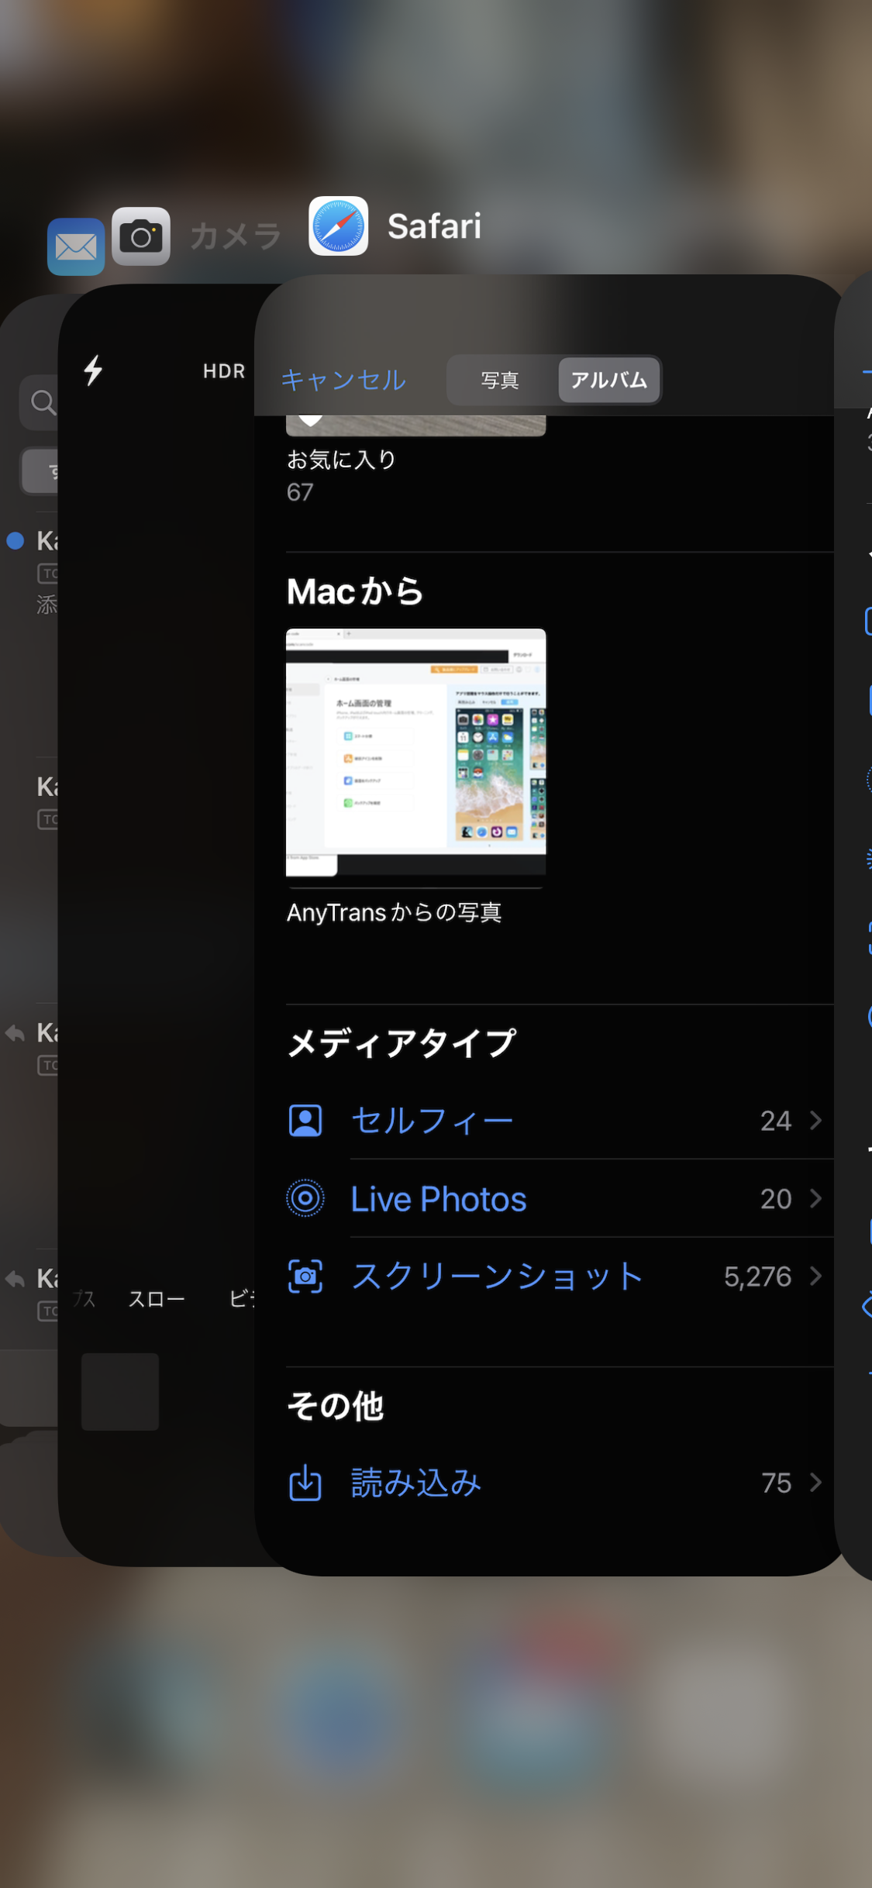Tap the 20 count beside Live Photos

tap(776, 1199)
